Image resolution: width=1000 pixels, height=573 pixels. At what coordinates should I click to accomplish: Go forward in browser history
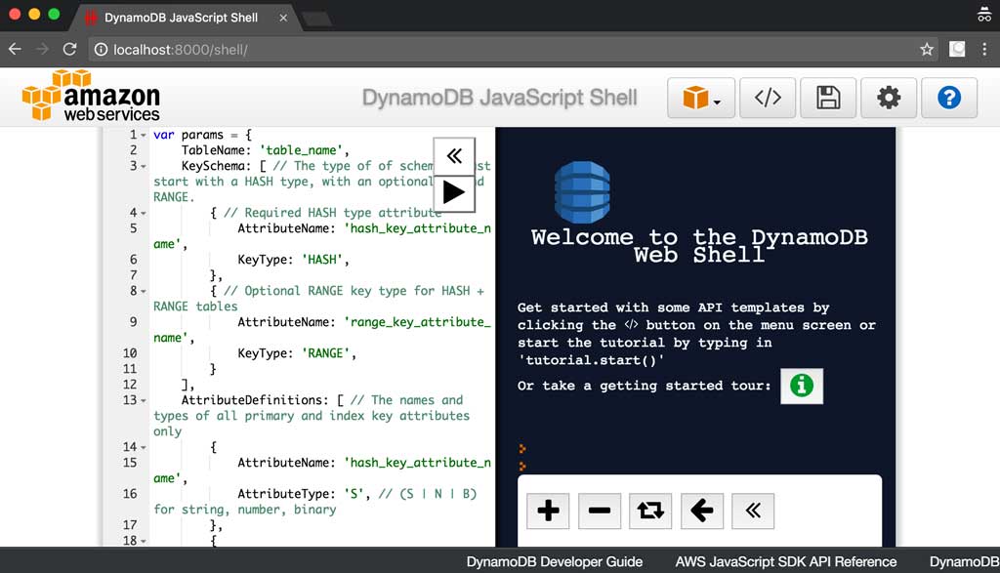(42, 49)
